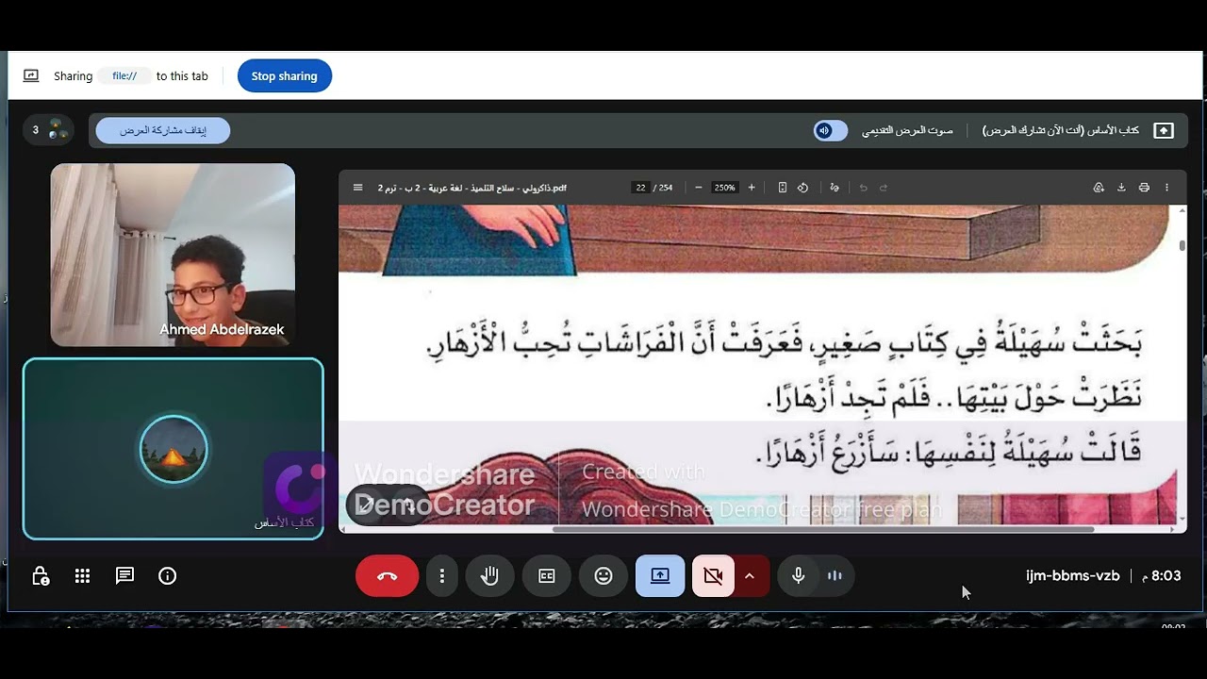Click the Arabic stop presenting button
Screen dimensions: 1207x679
coord(162,130)
